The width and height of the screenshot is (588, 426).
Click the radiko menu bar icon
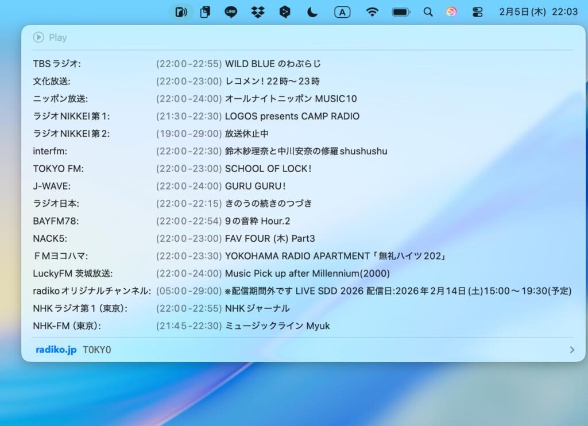pyautogui.click(x=181, y=12)
